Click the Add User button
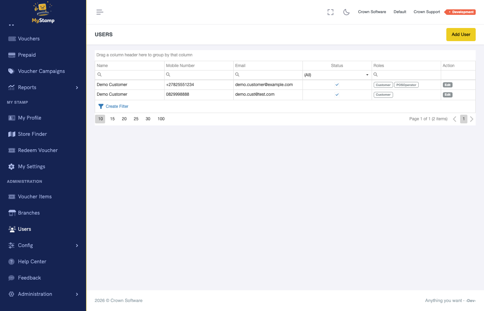Viewport: 484px width, 311px height. click(461, 35)
